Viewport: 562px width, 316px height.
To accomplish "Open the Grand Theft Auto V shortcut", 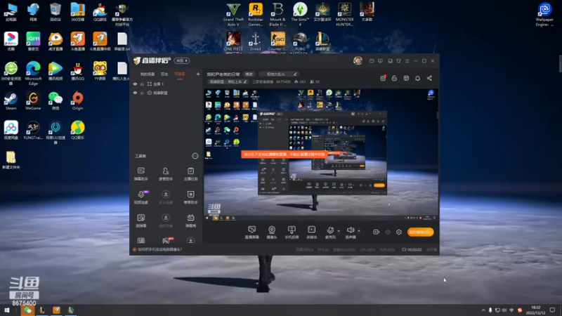I will coord(233,15).
